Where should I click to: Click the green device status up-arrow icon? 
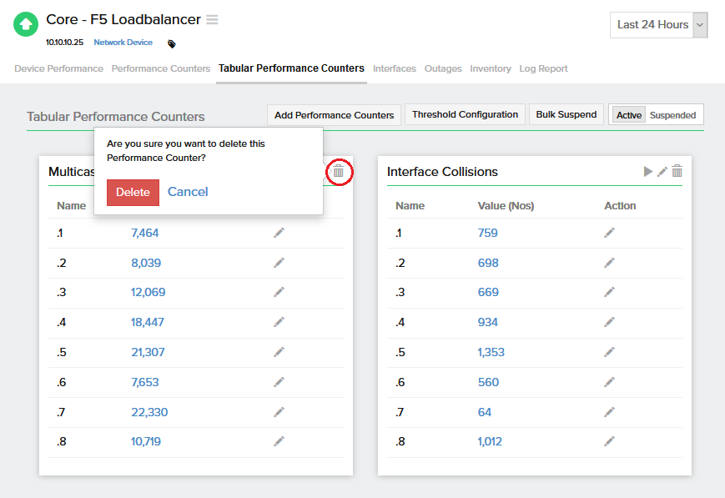(26, 24)
